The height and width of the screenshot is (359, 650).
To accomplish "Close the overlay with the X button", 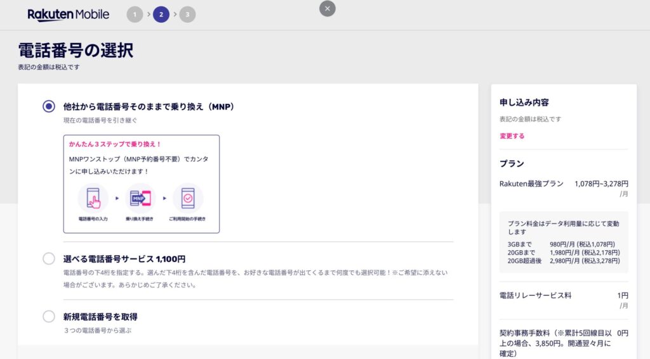I will pyautogui.click(x=327, y=8).
